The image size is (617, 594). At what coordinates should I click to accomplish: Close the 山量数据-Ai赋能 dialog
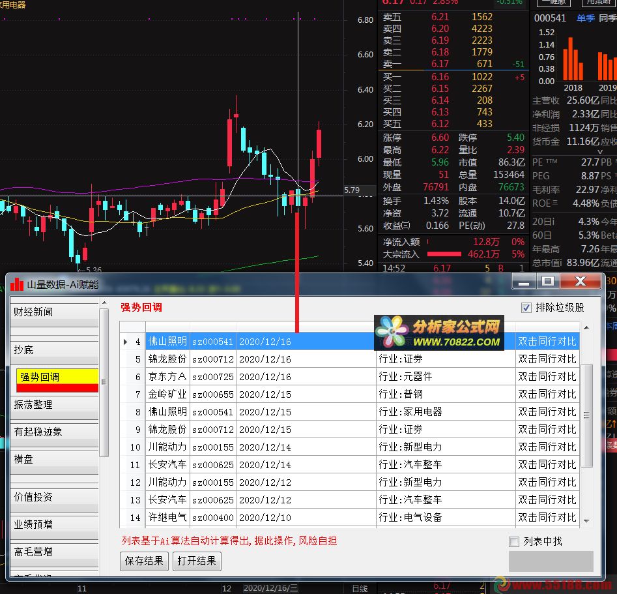click(x=581, y=281)
